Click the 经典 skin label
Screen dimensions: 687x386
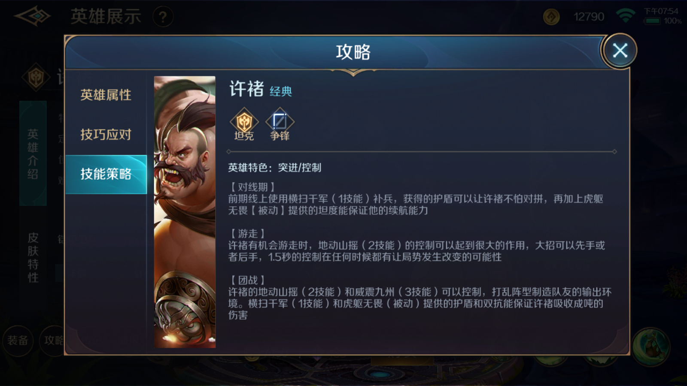tap(281, 91)
